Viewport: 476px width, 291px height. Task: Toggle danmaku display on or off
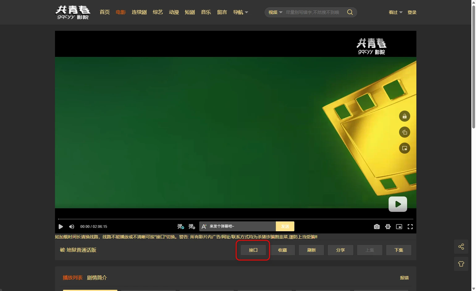pyautogui.click(x=181, y=227)
